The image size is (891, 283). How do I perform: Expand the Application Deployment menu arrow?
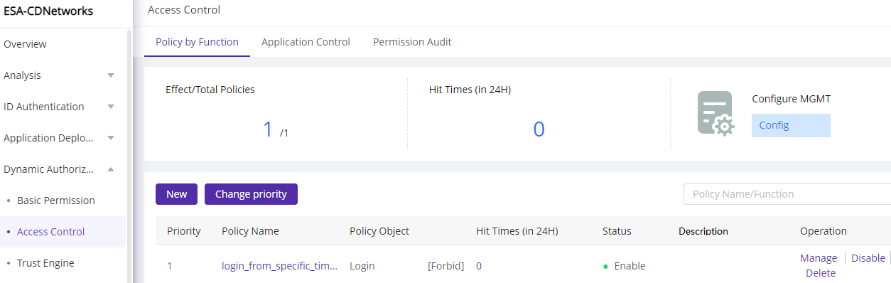pyautogui.click(x=111, y=138)
